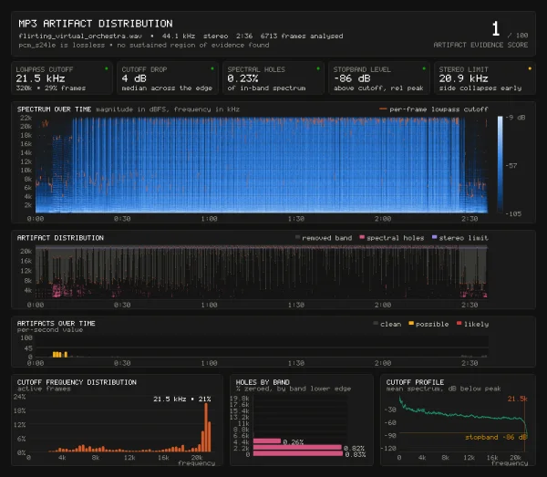547x477 pixels.
Task: Click the 'side collapses early' caption
Action: 480,88
